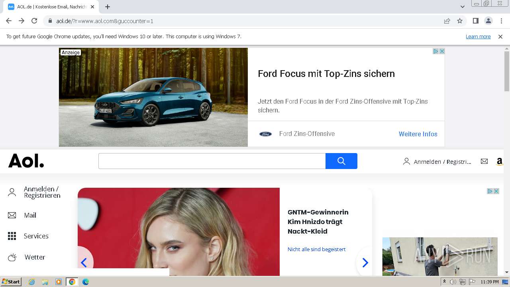Open AdChoices icon on Ford ad
The height and width of the screenshot is (287, 510).
[x=436, y=51]
